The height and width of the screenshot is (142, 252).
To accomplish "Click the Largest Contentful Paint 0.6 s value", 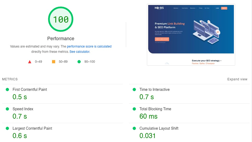I will click(20, 136).
